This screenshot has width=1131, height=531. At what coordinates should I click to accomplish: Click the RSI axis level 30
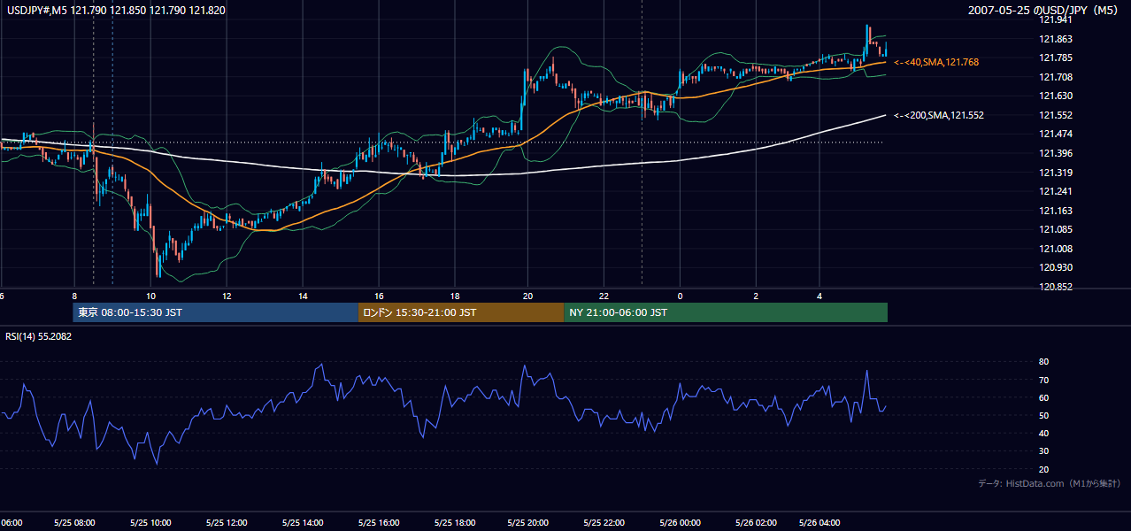1043,451
